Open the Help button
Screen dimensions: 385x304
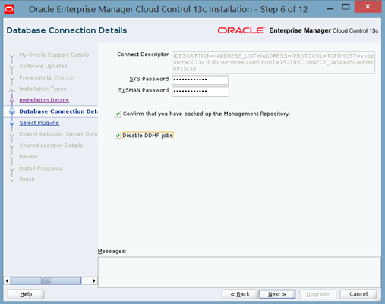coord(26,294)
